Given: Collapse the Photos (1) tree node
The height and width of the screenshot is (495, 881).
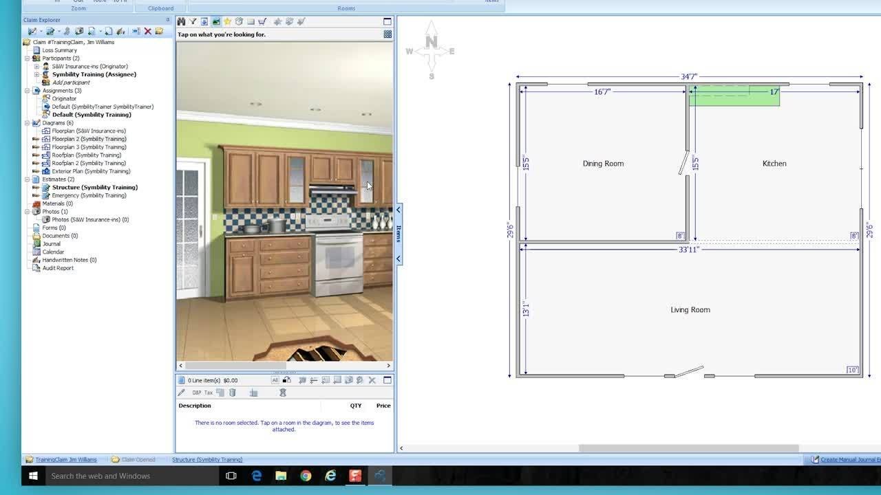Looking at the screenshot, I should pos(28,212).
